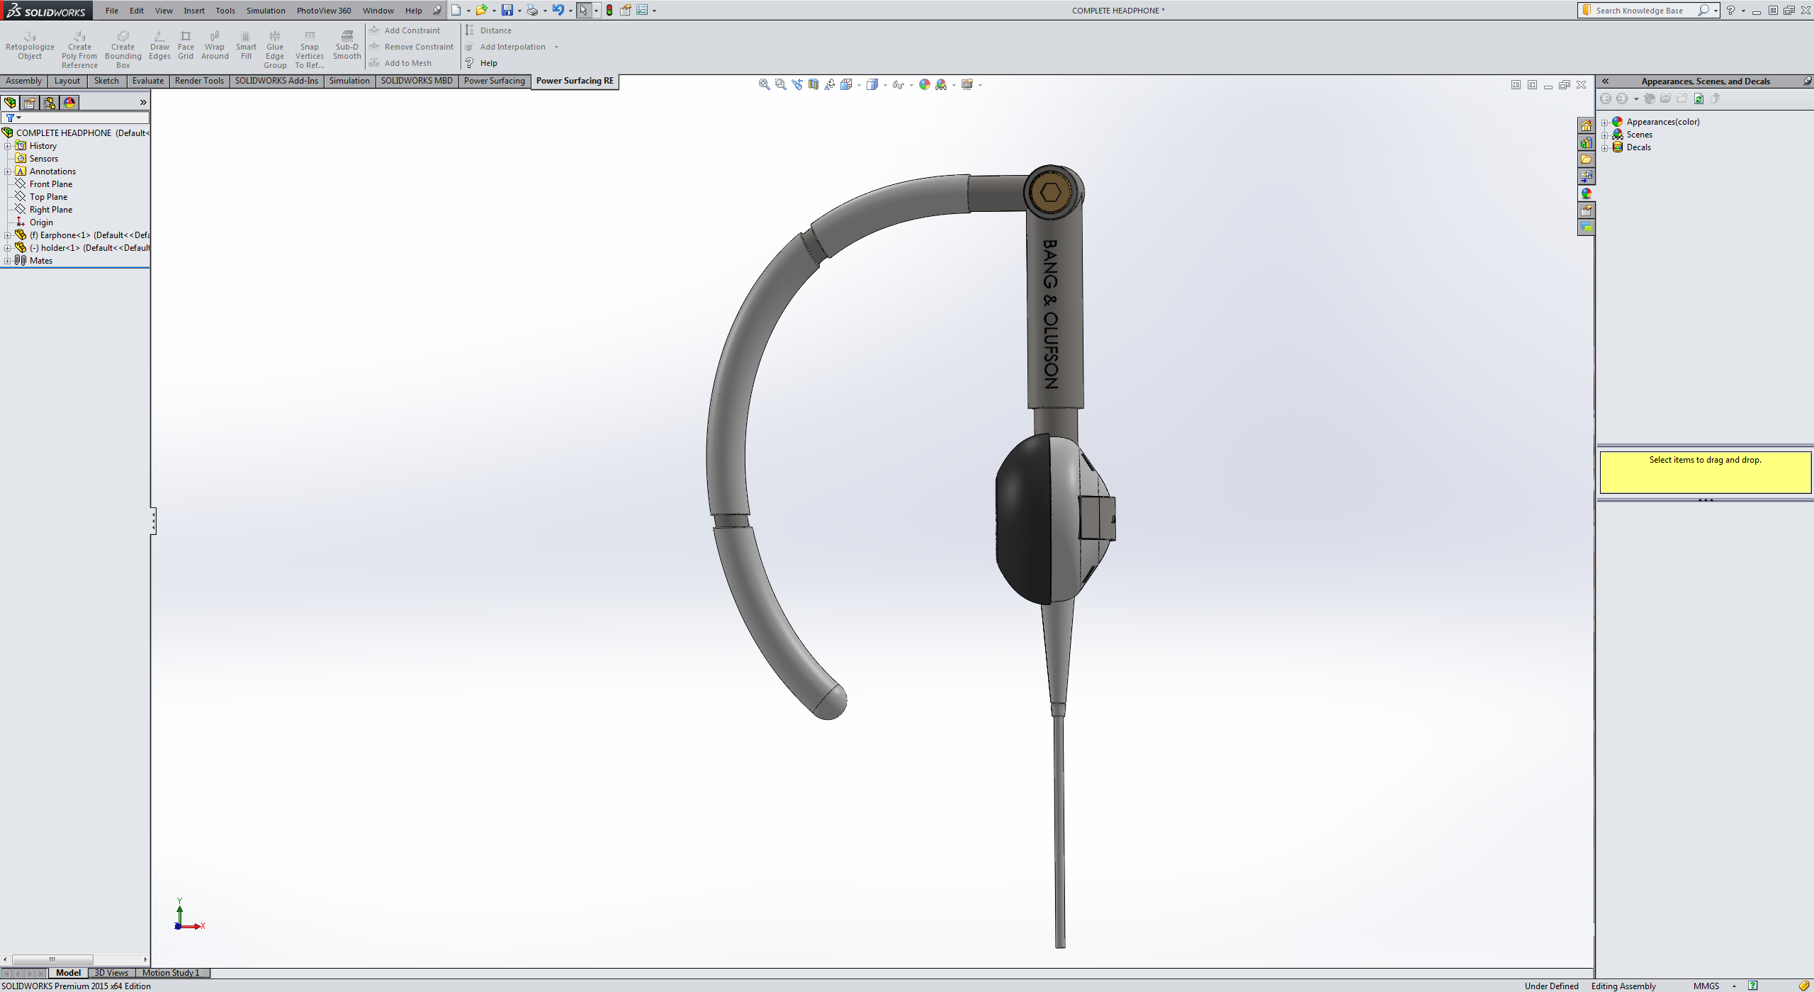Open the Select tool dropdown arrow
This screenshot has width=1814, height=992.
point(596,10)
